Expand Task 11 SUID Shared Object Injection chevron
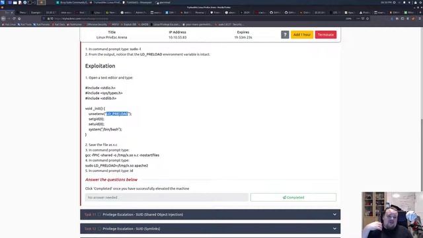423x238 pixels. click(x=334, y=214)
